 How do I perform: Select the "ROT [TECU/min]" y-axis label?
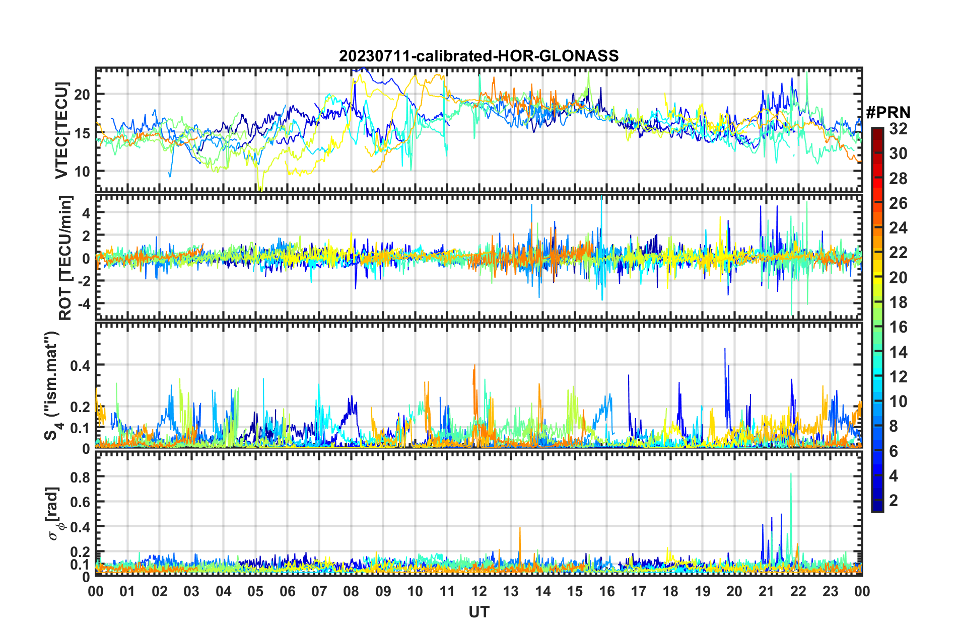pos(65,258)
